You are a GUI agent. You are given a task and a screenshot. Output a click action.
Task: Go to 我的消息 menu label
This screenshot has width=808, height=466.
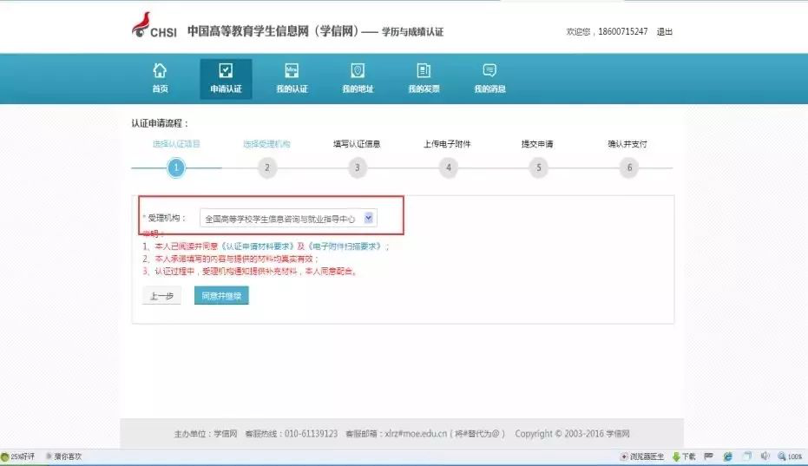click(x=489, y=89)
